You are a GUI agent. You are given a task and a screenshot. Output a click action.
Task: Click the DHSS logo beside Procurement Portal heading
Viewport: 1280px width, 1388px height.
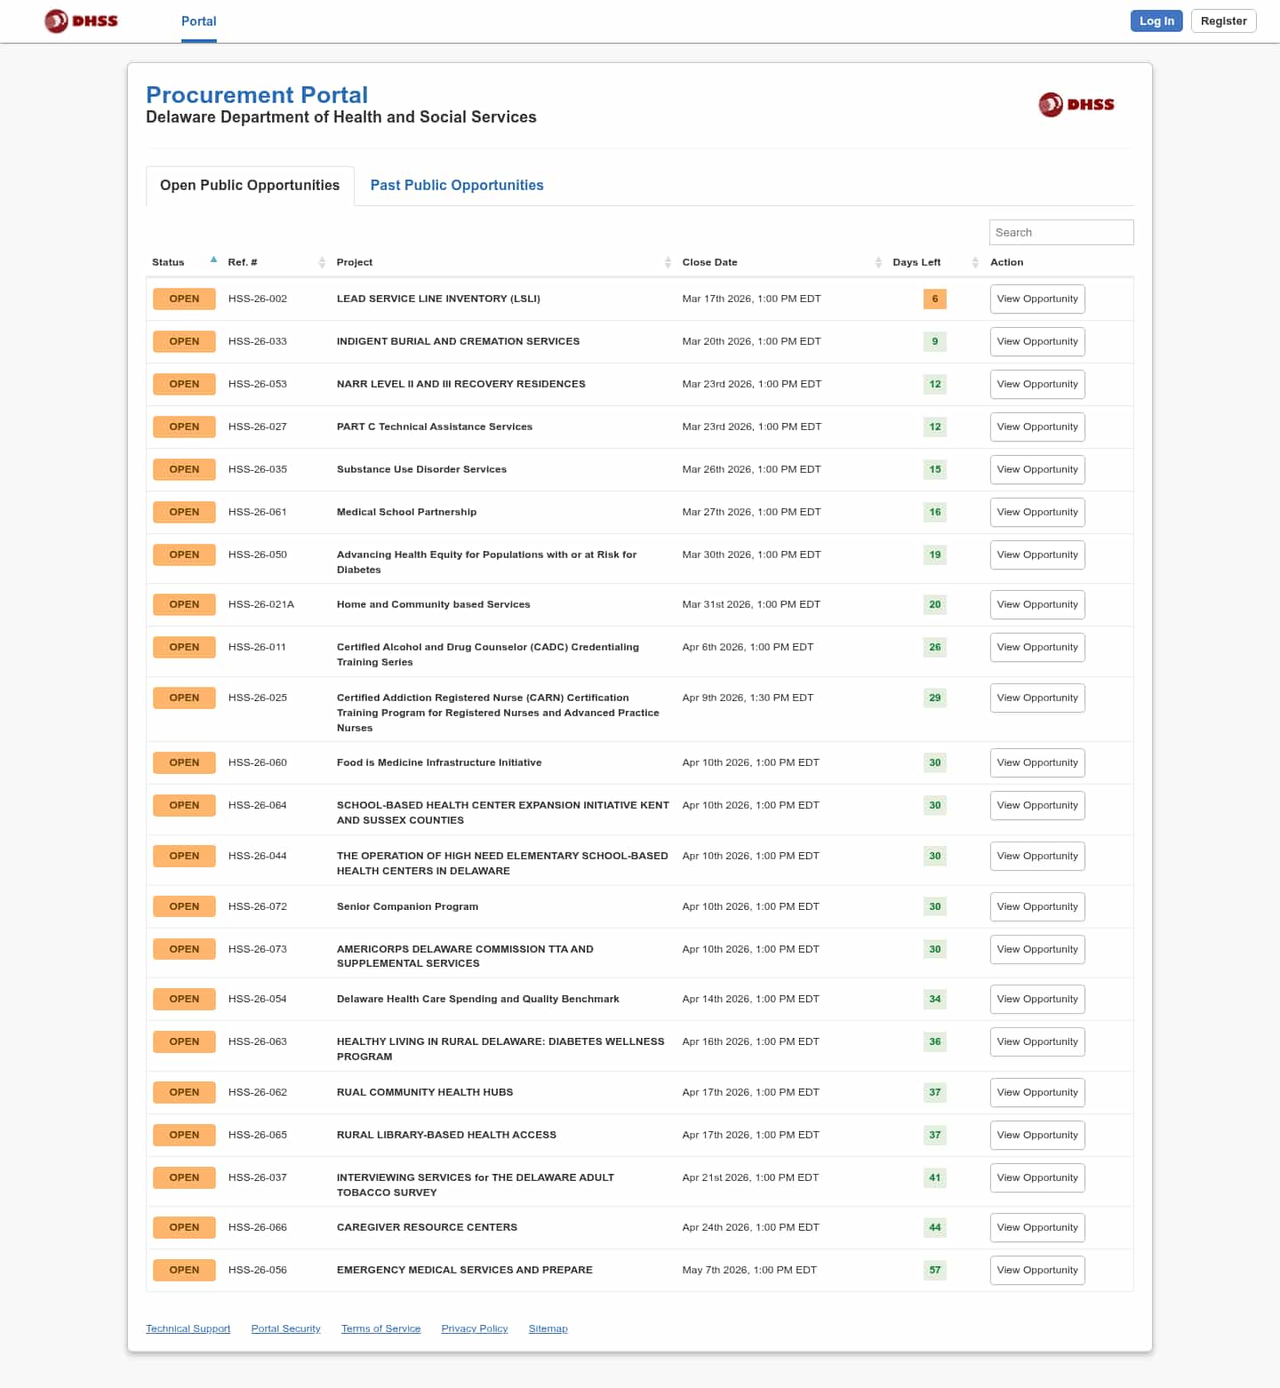click(1076, 105)
